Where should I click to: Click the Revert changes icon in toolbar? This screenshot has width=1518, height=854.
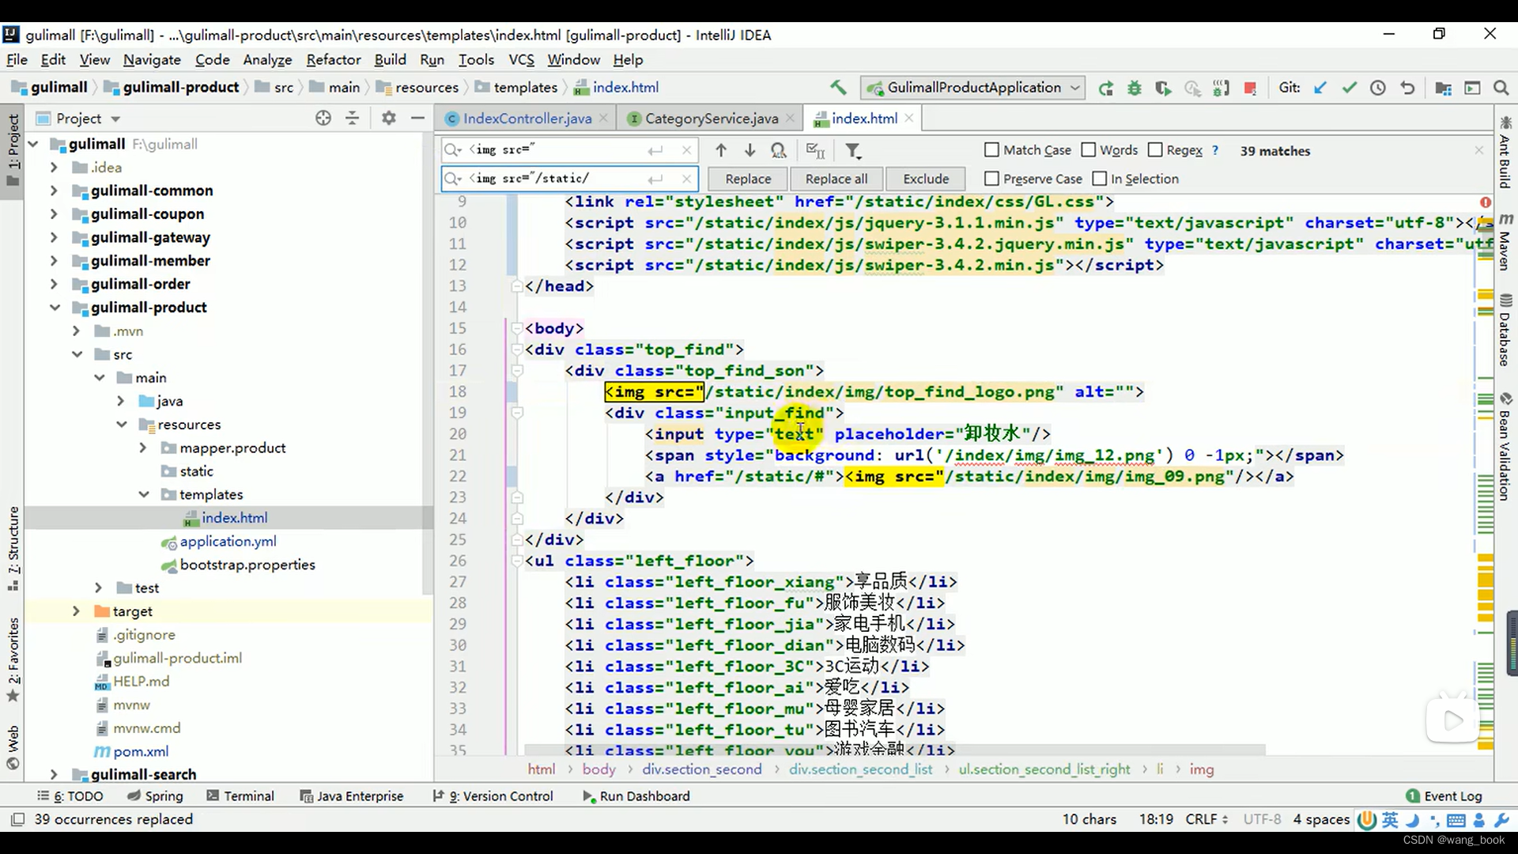tap(1407, 88)
